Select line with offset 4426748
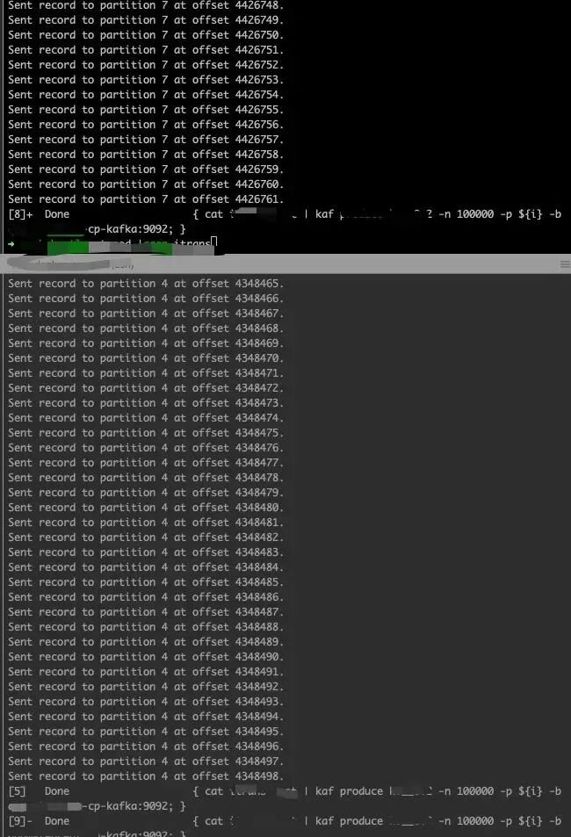Screen dimensions: 571x837 click(146, 5)
